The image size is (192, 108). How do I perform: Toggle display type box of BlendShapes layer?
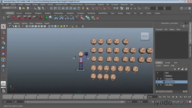point(161,82)
